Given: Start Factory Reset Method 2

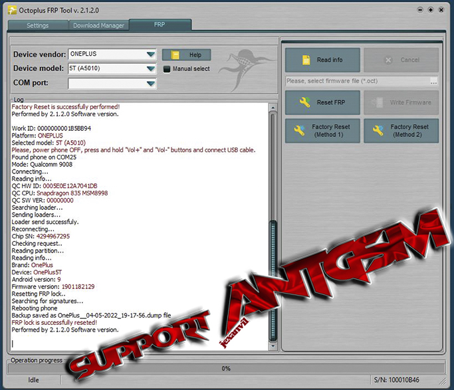Looking at the screenshot, I should click(x=401, y=130).
